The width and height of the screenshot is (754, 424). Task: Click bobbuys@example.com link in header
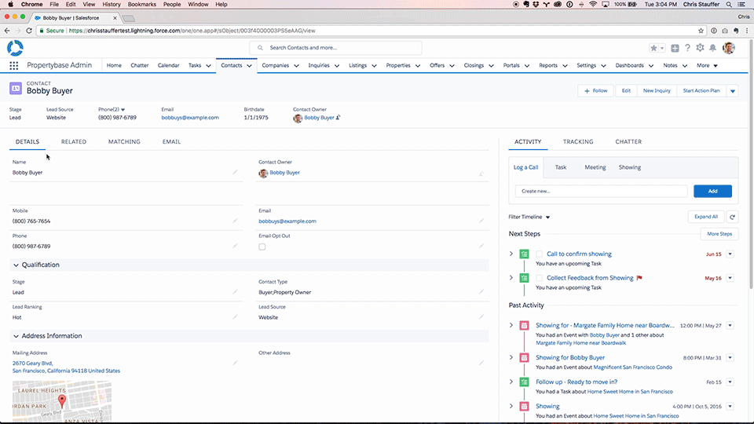click(x=190, y=118)
